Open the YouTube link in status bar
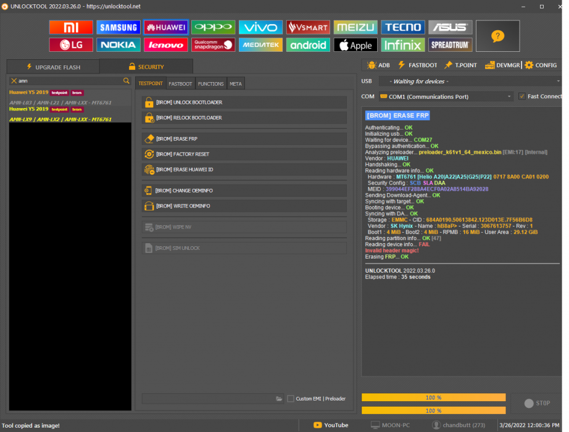The height and width of the screenshot is (432, 569). (x=331, y=425)
